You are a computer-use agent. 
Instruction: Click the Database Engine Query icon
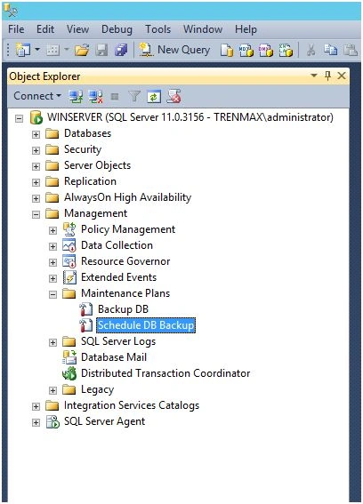pyautogui.click(x=227, y=51)
